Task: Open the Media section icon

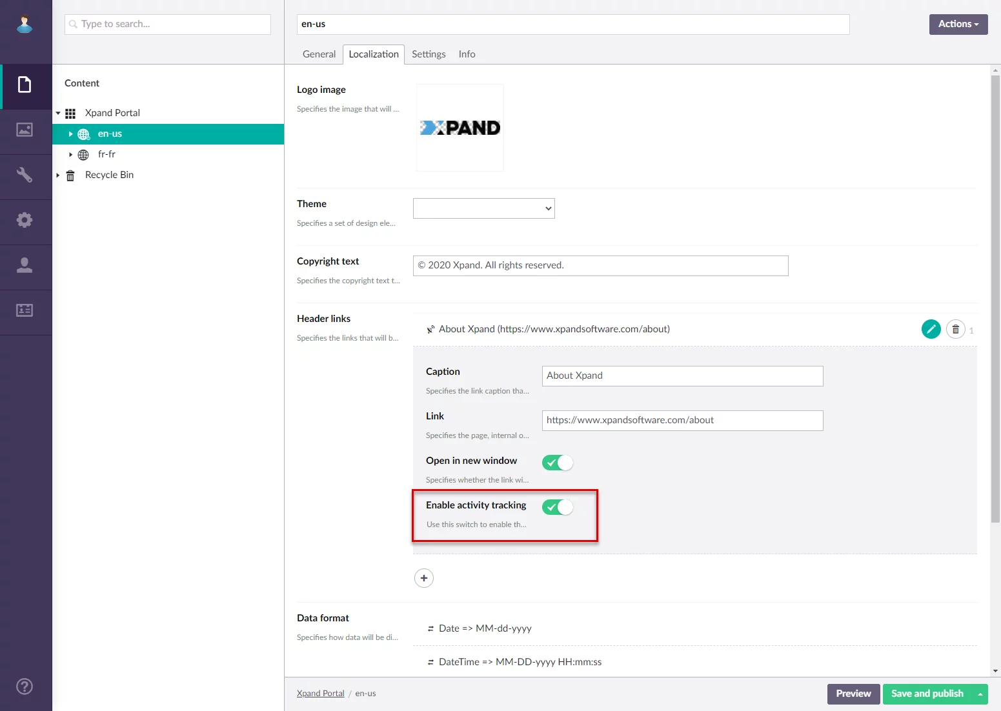Action: (x=25, y=130)
